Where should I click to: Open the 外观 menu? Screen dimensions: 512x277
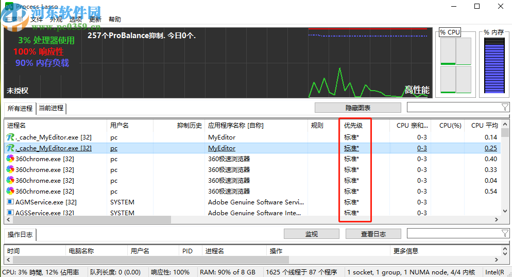click(x=56, y=19)
